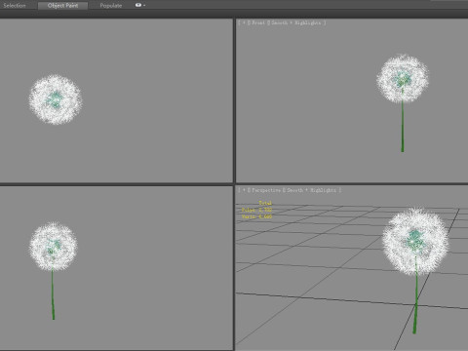Open the Perspective viewport plus-sign menu
468x351 pixels.
click(244, 190)
